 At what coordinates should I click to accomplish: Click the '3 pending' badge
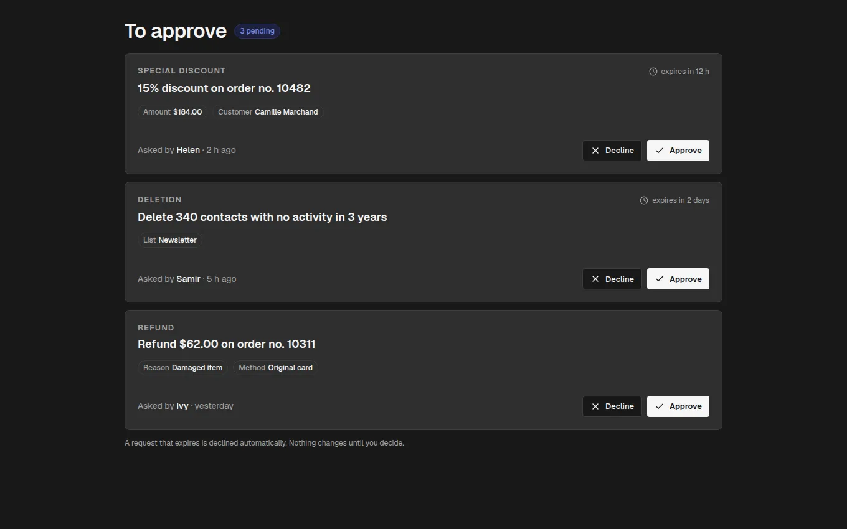[x=257, y=31]
